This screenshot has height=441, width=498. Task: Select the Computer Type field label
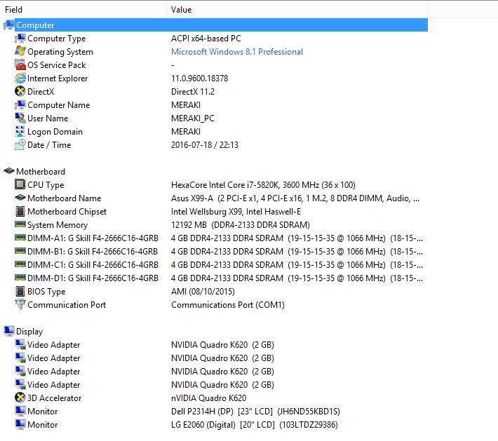click(57, 39)
